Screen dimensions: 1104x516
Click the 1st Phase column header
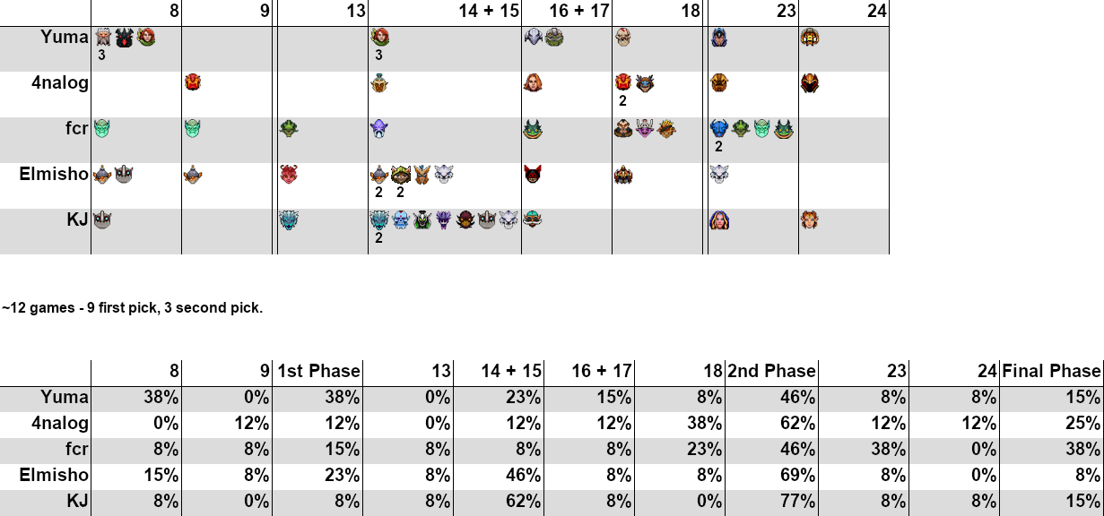(319, 371)
